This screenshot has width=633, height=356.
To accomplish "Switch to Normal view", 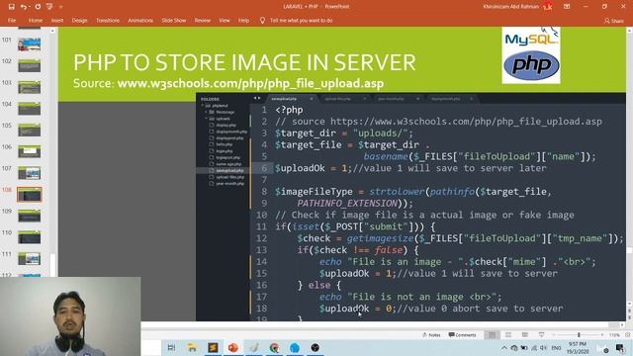I will tap(492, 335).
